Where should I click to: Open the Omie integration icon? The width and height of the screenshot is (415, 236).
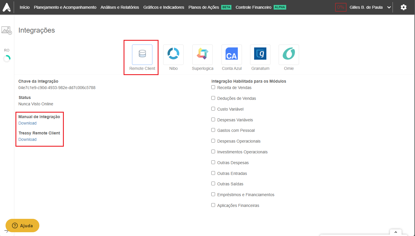(289, 55)
